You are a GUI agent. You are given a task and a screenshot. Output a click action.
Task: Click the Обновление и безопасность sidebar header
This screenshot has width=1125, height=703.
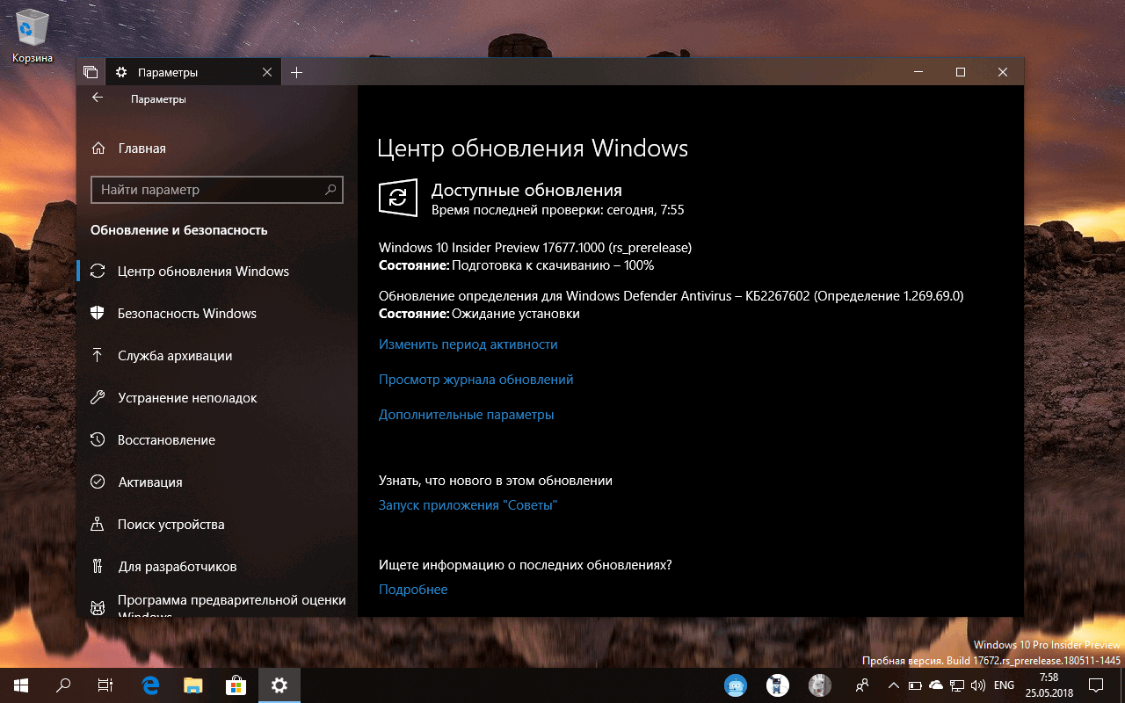[179, 230]
